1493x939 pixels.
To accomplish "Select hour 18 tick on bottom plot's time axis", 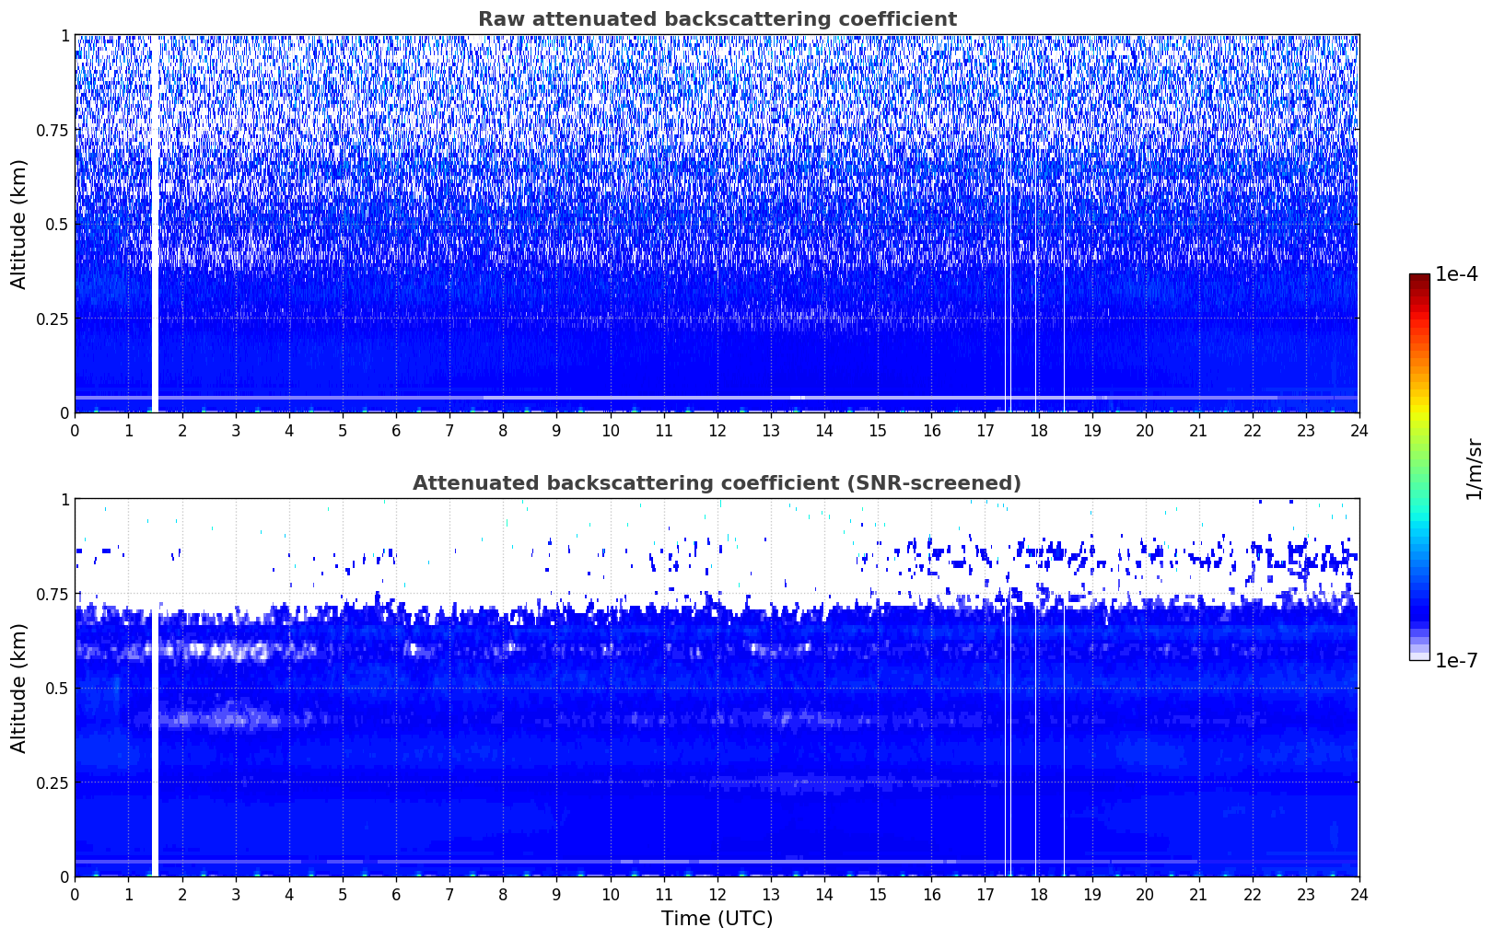I will tap(1038, 894).
